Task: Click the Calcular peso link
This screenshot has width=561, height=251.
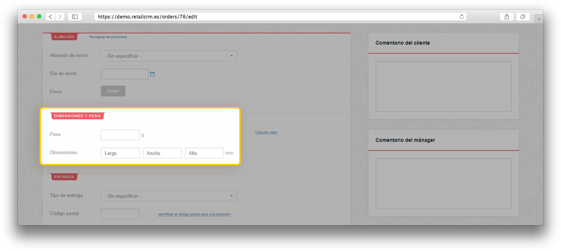Action: [x=266, y=132]
